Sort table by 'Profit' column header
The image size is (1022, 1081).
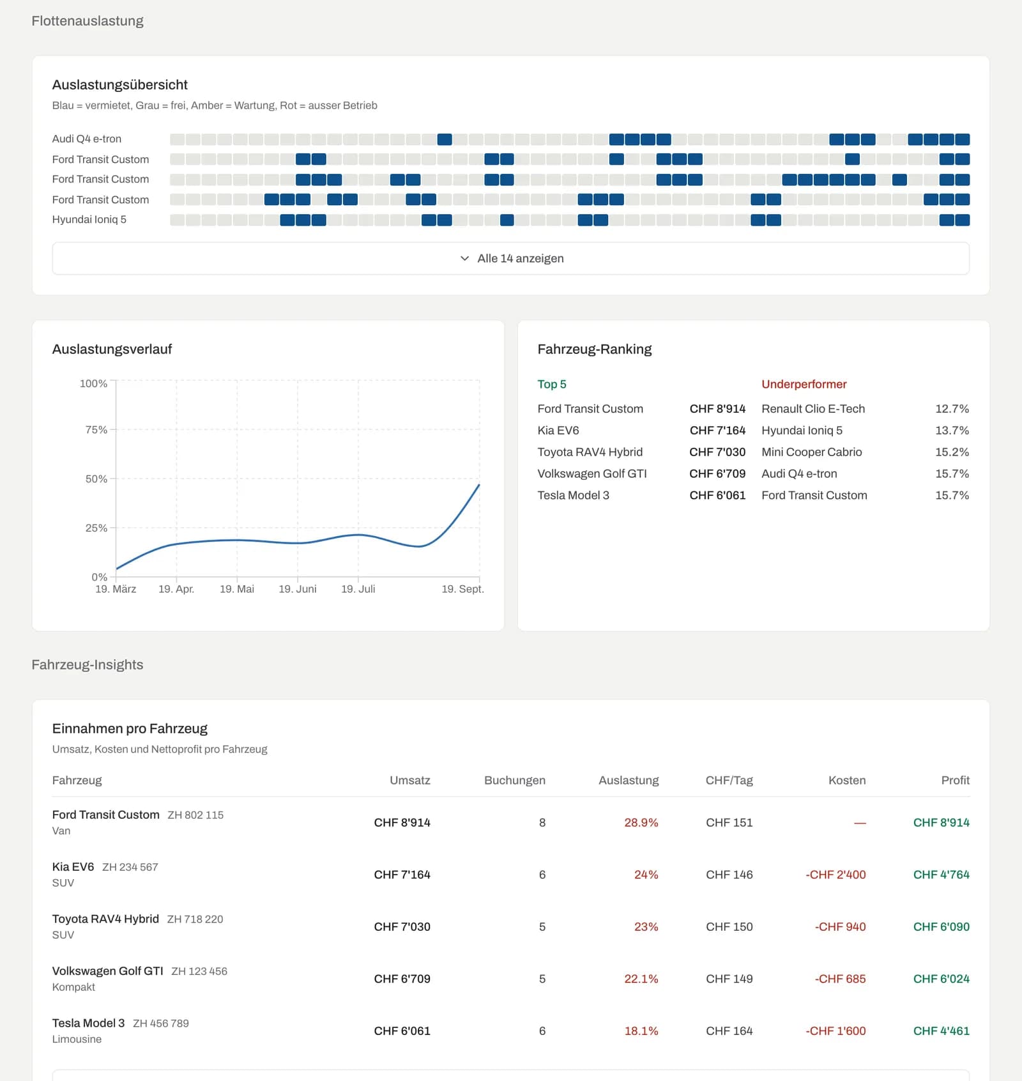956,780
